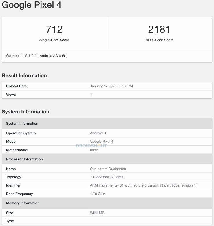Select the 2181 multi-core score number
Image resolution: width=214 pixels, height=226 pixels.
pyautogui.click(x=159, y=29)
